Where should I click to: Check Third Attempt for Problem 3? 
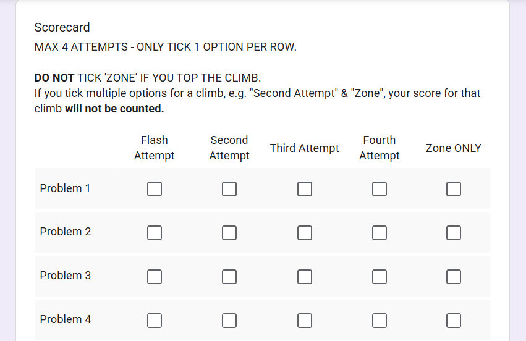tap(305, 277)
